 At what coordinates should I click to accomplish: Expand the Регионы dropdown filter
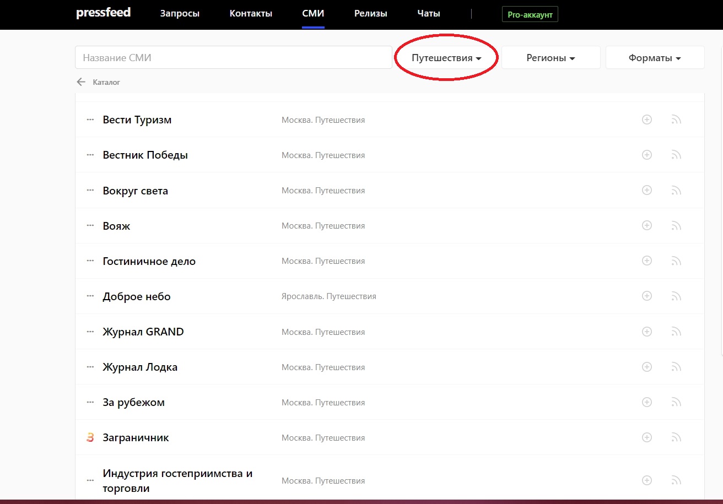[551, 58]
